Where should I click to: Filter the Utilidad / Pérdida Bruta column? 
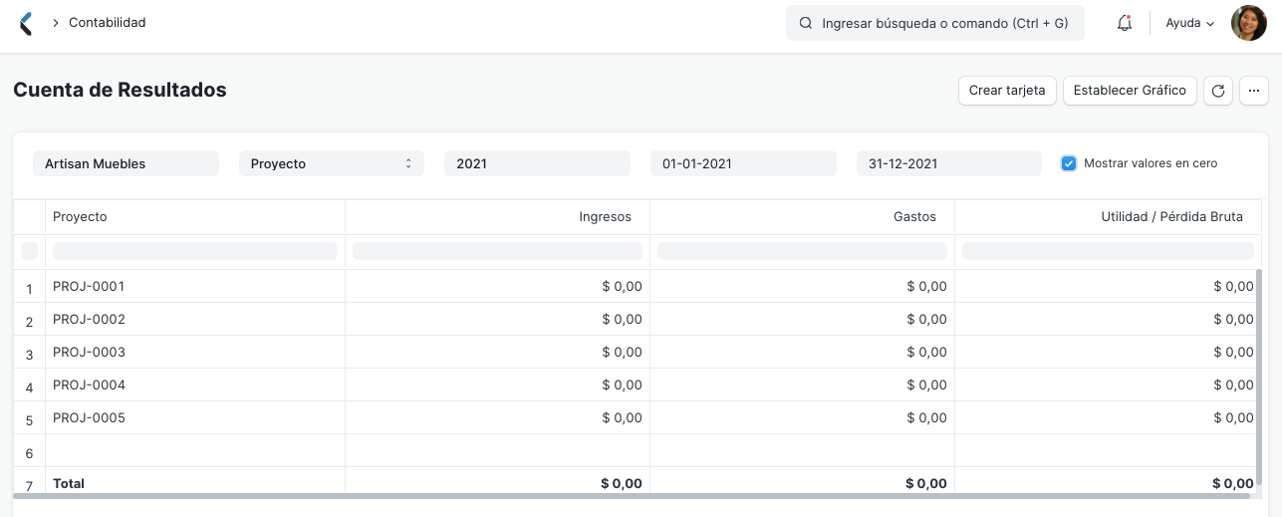[1108, 251]
